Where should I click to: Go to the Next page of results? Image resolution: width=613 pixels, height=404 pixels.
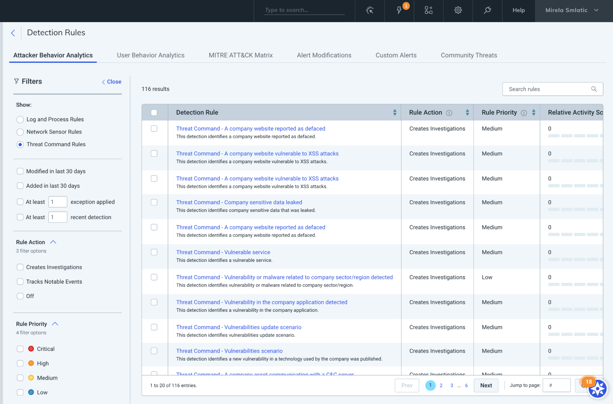tap(486, 385)
